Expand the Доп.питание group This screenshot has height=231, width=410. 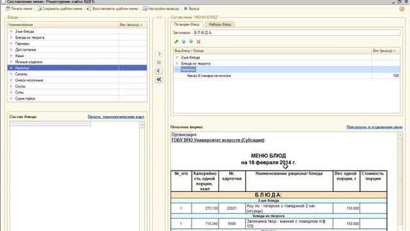tap(11, 49)
